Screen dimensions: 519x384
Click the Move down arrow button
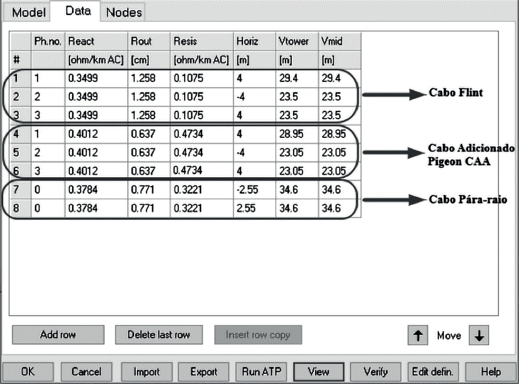coord(480,336)
